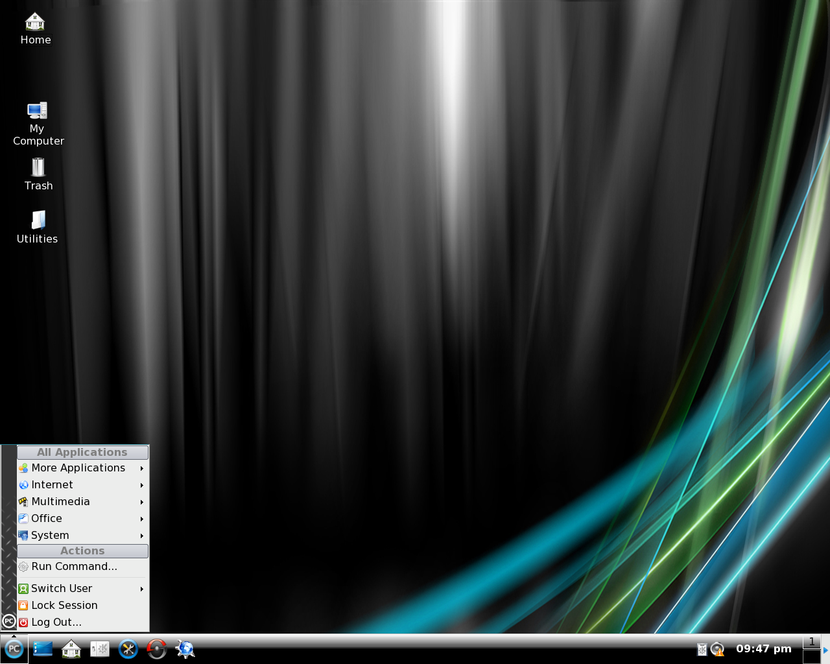Viewport: 830px width, 664px height.
Task: Choose Run Command... from the menu
Action: (82, 566)
